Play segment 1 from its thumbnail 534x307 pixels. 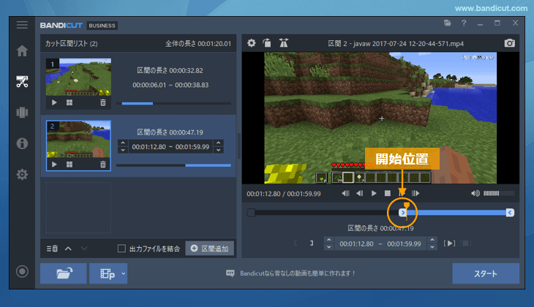point(54,102)
